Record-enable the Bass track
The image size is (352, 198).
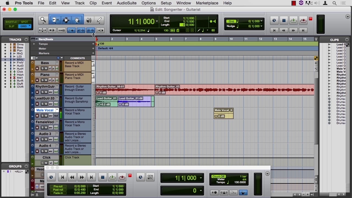coord(37,68)
